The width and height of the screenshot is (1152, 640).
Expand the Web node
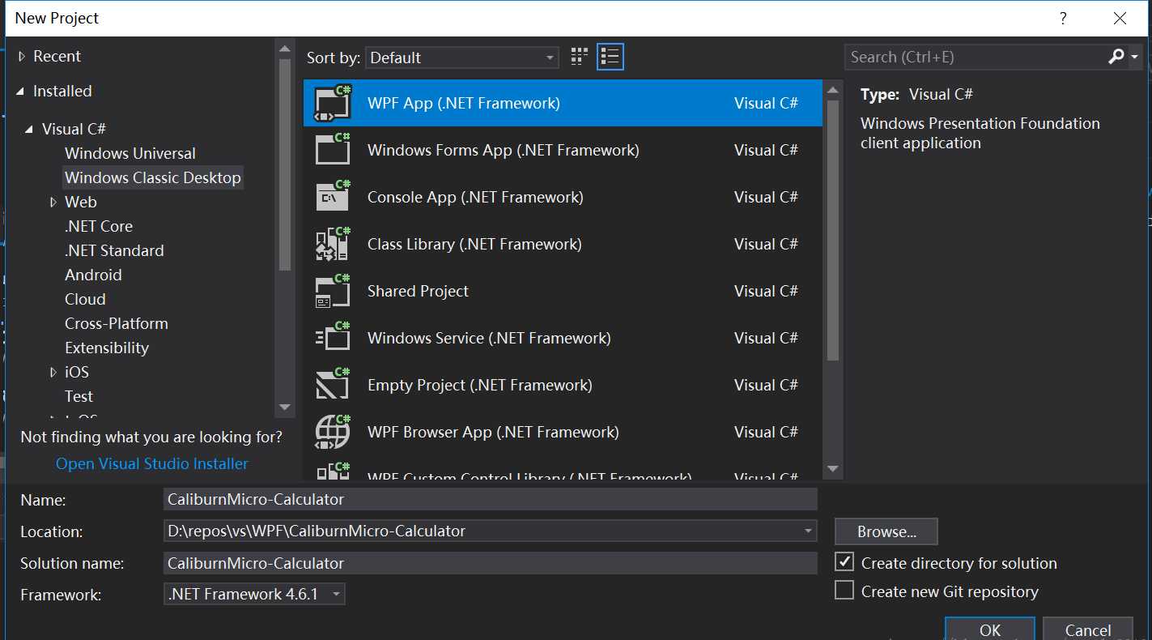53,203
